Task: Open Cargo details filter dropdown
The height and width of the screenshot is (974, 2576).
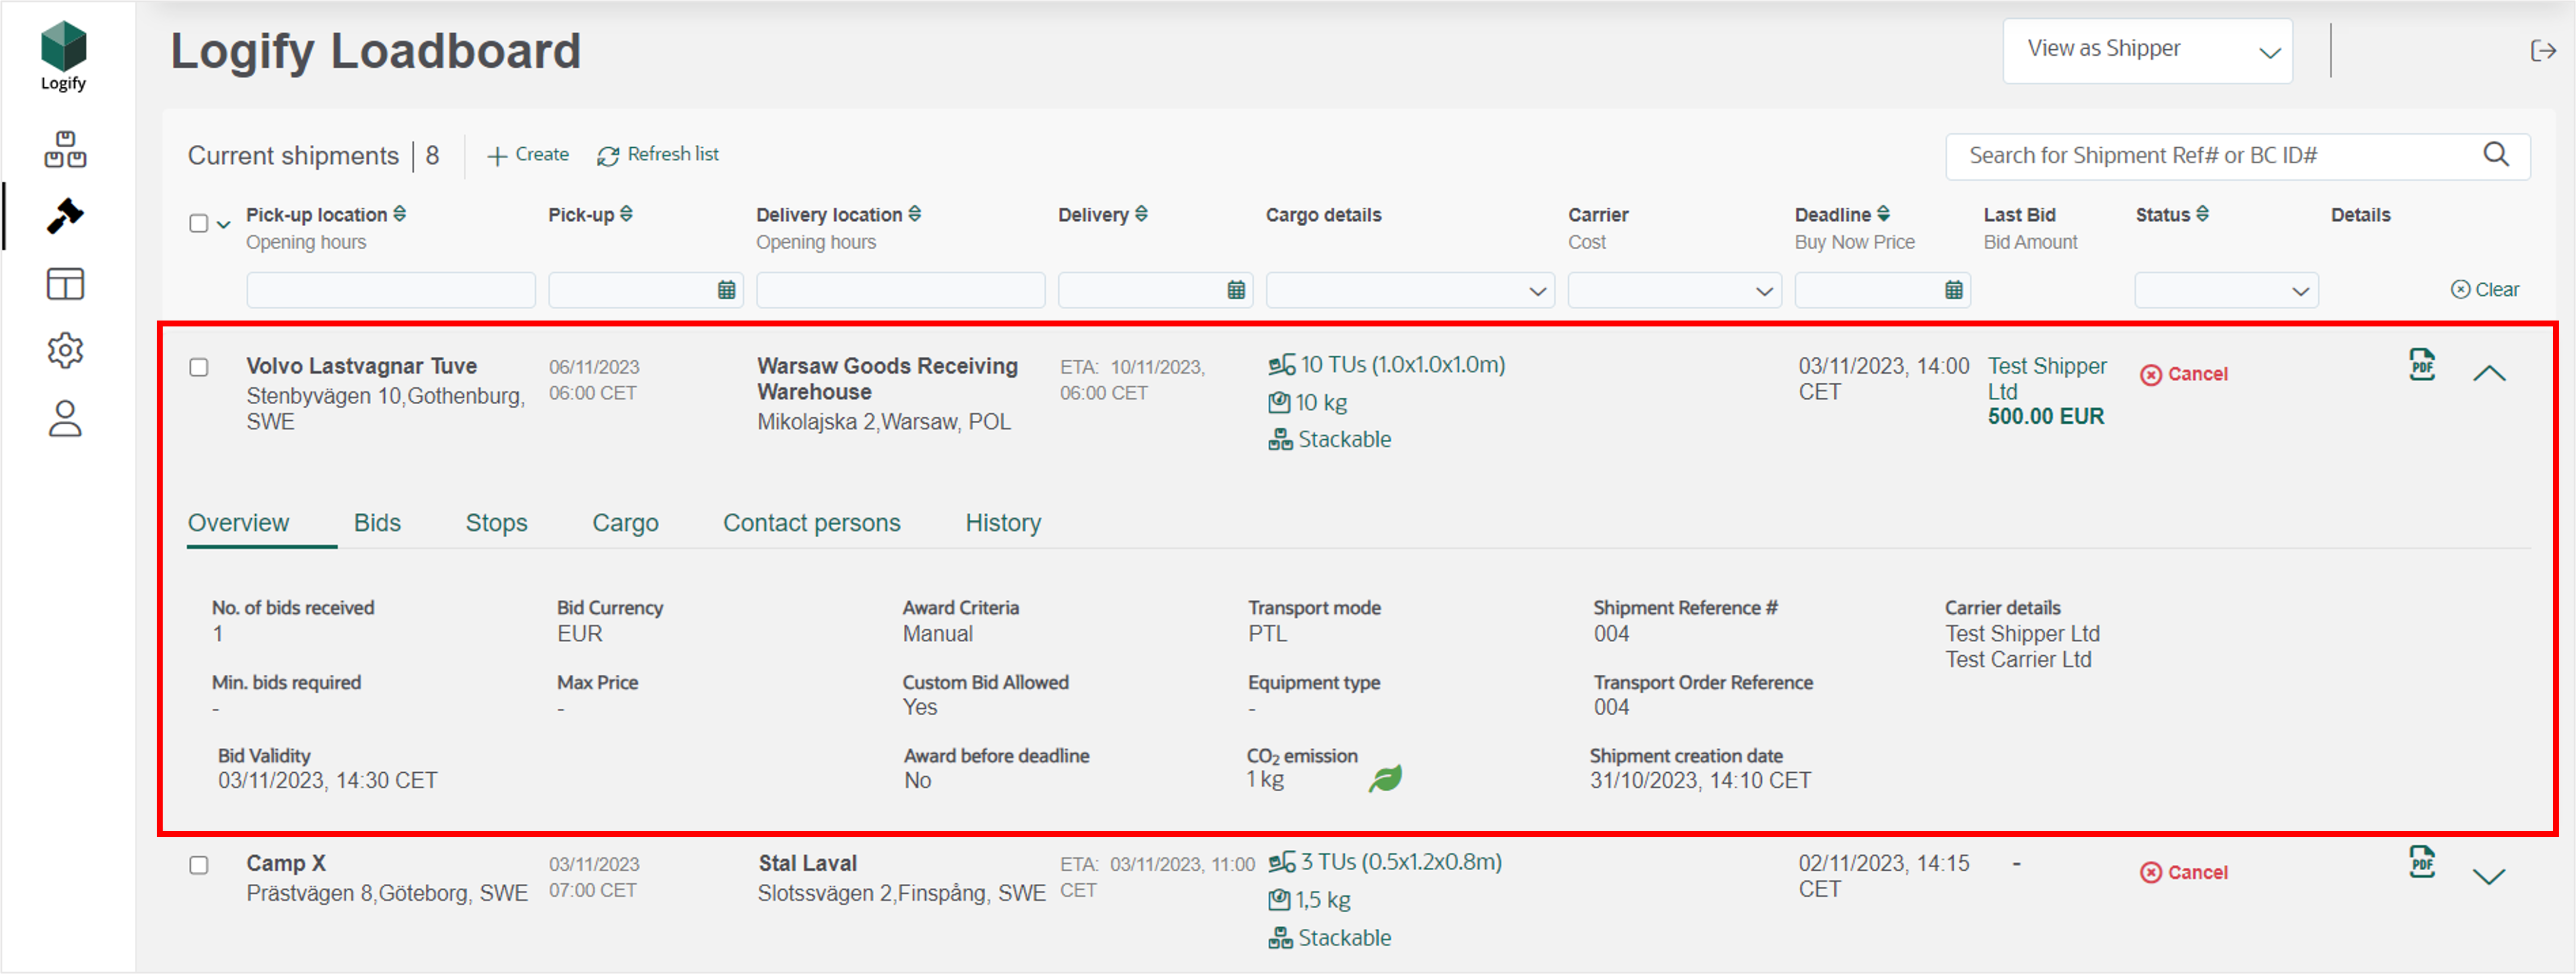Action: click(1410, 290)
